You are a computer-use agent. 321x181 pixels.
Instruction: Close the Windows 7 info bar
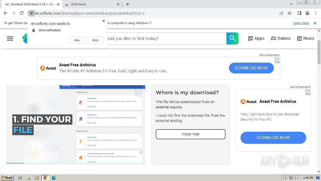315,23
